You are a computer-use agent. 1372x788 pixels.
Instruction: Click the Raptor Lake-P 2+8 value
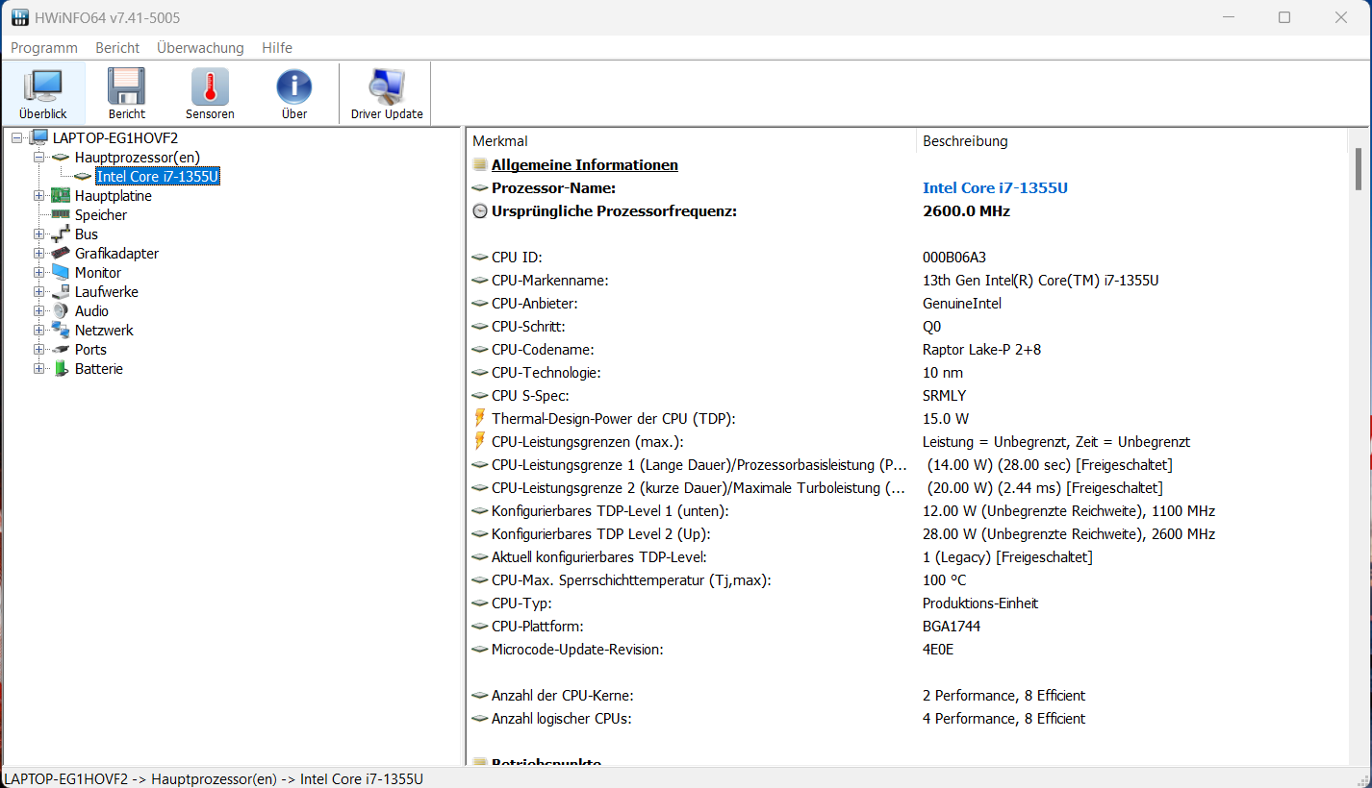coord(981,349)
